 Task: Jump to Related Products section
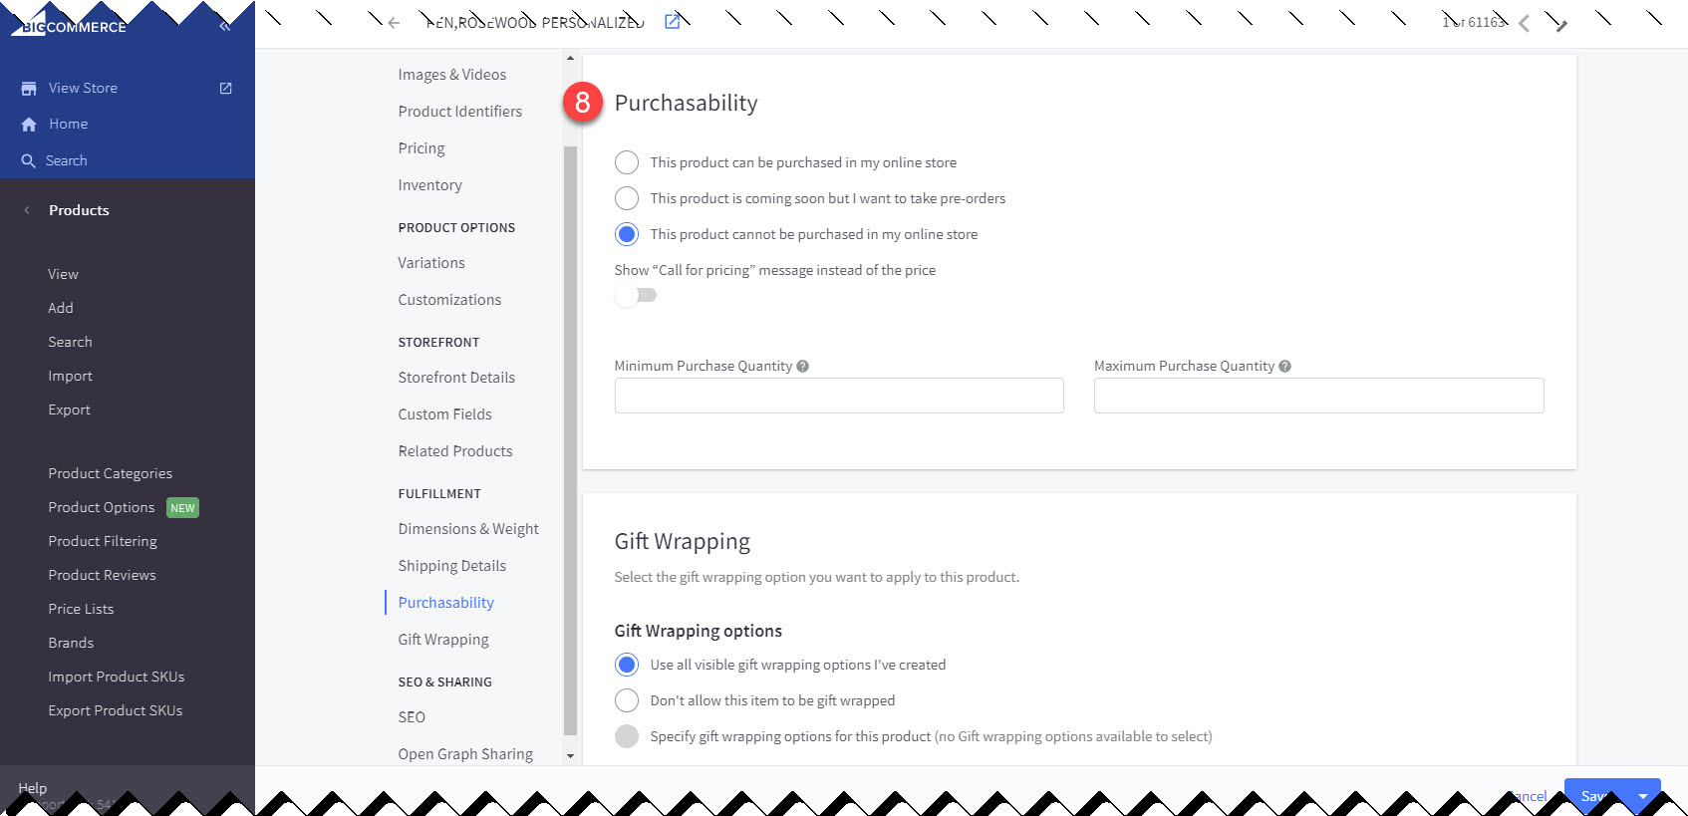455,451
